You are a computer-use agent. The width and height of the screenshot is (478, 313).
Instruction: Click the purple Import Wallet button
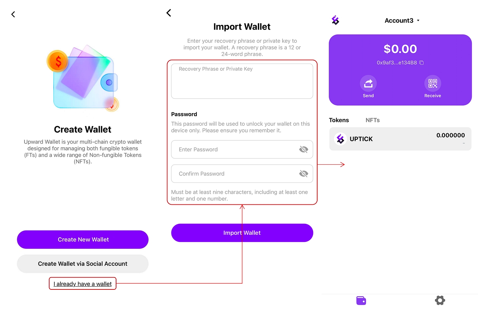[242, 233]
